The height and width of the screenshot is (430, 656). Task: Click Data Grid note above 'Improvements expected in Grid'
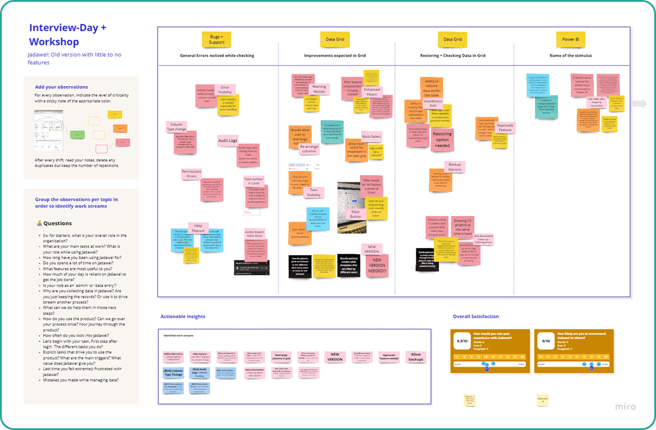point(335,39)
